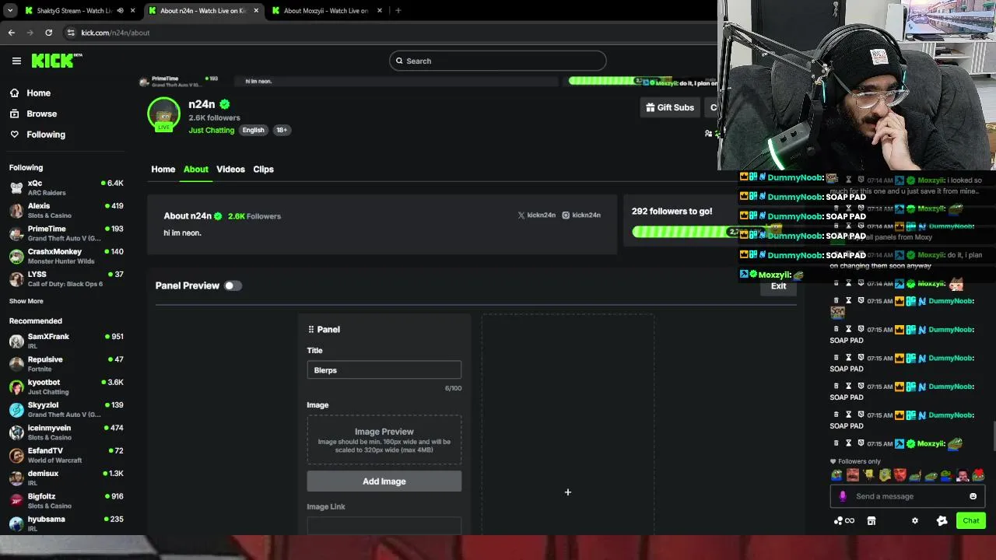The image size is (996, 560).
Task: Open demisux in Recommended list
Action: pyautogui.click(x=66, y=478)
